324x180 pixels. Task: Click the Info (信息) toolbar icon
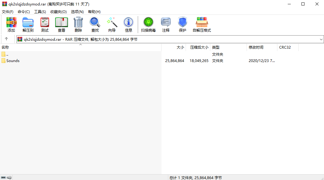[129, 22]
